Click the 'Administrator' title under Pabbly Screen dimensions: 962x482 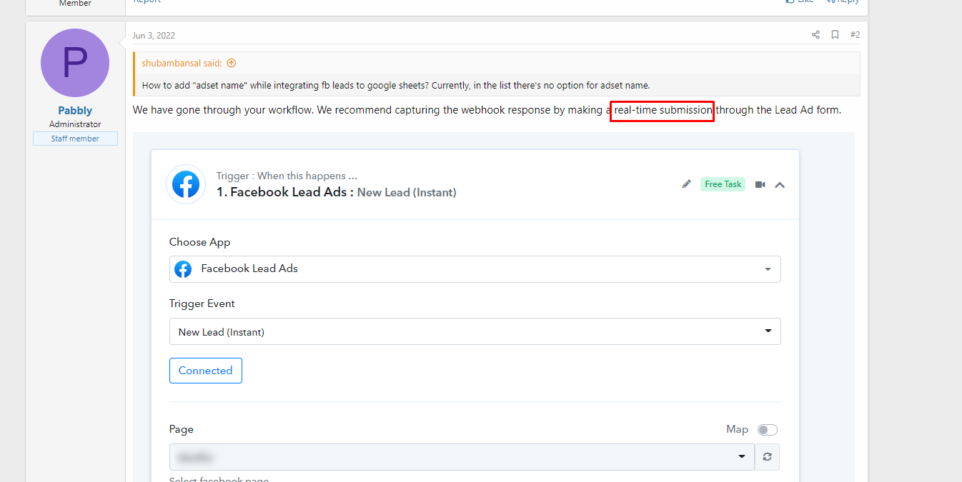pos(75,124)
